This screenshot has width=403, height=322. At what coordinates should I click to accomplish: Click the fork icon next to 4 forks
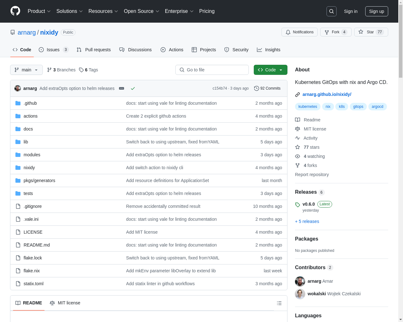(298, 165)
